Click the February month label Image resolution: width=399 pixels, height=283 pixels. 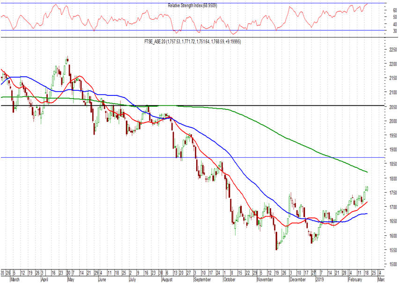coord(355,279)
